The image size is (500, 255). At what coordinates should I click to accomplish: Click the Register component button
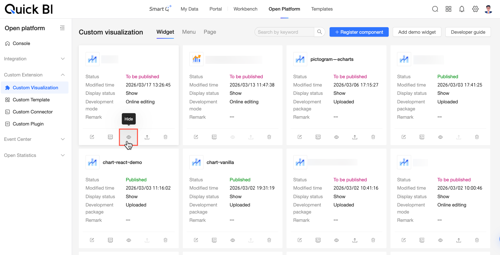[x=359, y=32]
